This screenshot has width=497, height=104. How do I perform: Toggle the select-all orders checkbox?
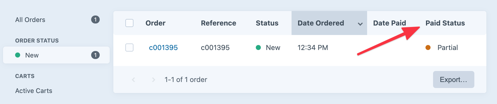click(x=129, y=23)
